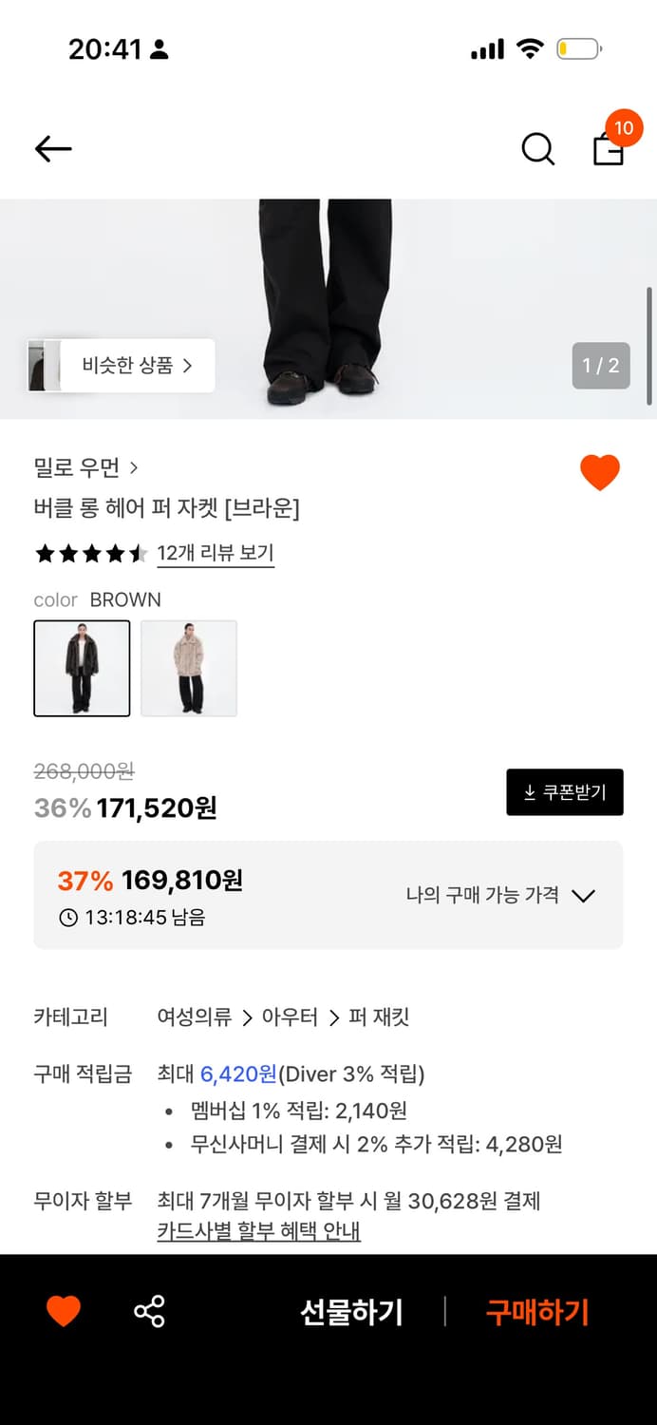Open search with the magnifier icon

[537, 149]
